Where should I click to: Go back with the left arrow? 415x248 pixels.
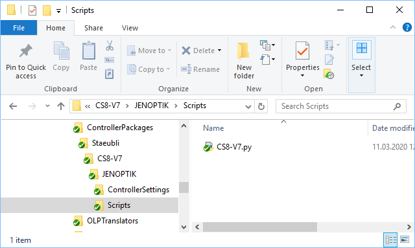point(13,106)
